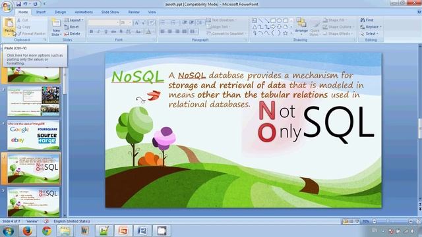Screen dimensions: 422x237
Task: Zoom out with the minus button
Action: click(x=374, y=221)
